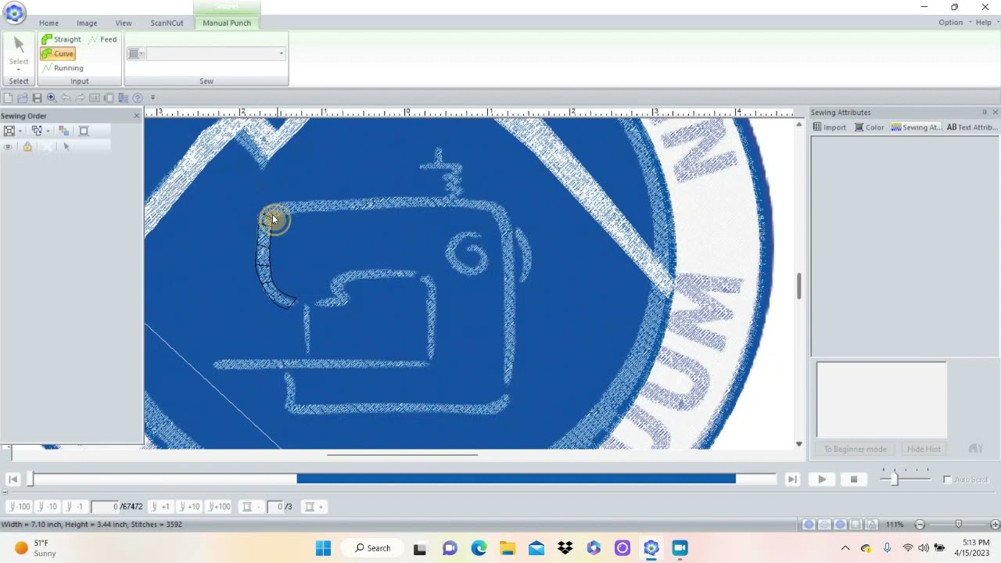Click the Hide Hint button
Screen dimensions: 1001x563
924,449
